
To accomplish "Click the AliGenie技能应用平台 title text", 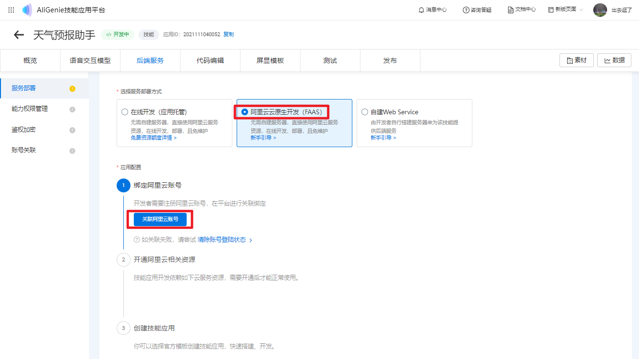I will (71, 10).
